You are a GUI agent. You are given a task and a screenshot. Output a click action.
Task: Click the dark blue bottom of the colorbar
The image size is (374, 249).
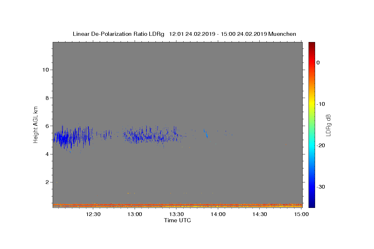[312, 205]
